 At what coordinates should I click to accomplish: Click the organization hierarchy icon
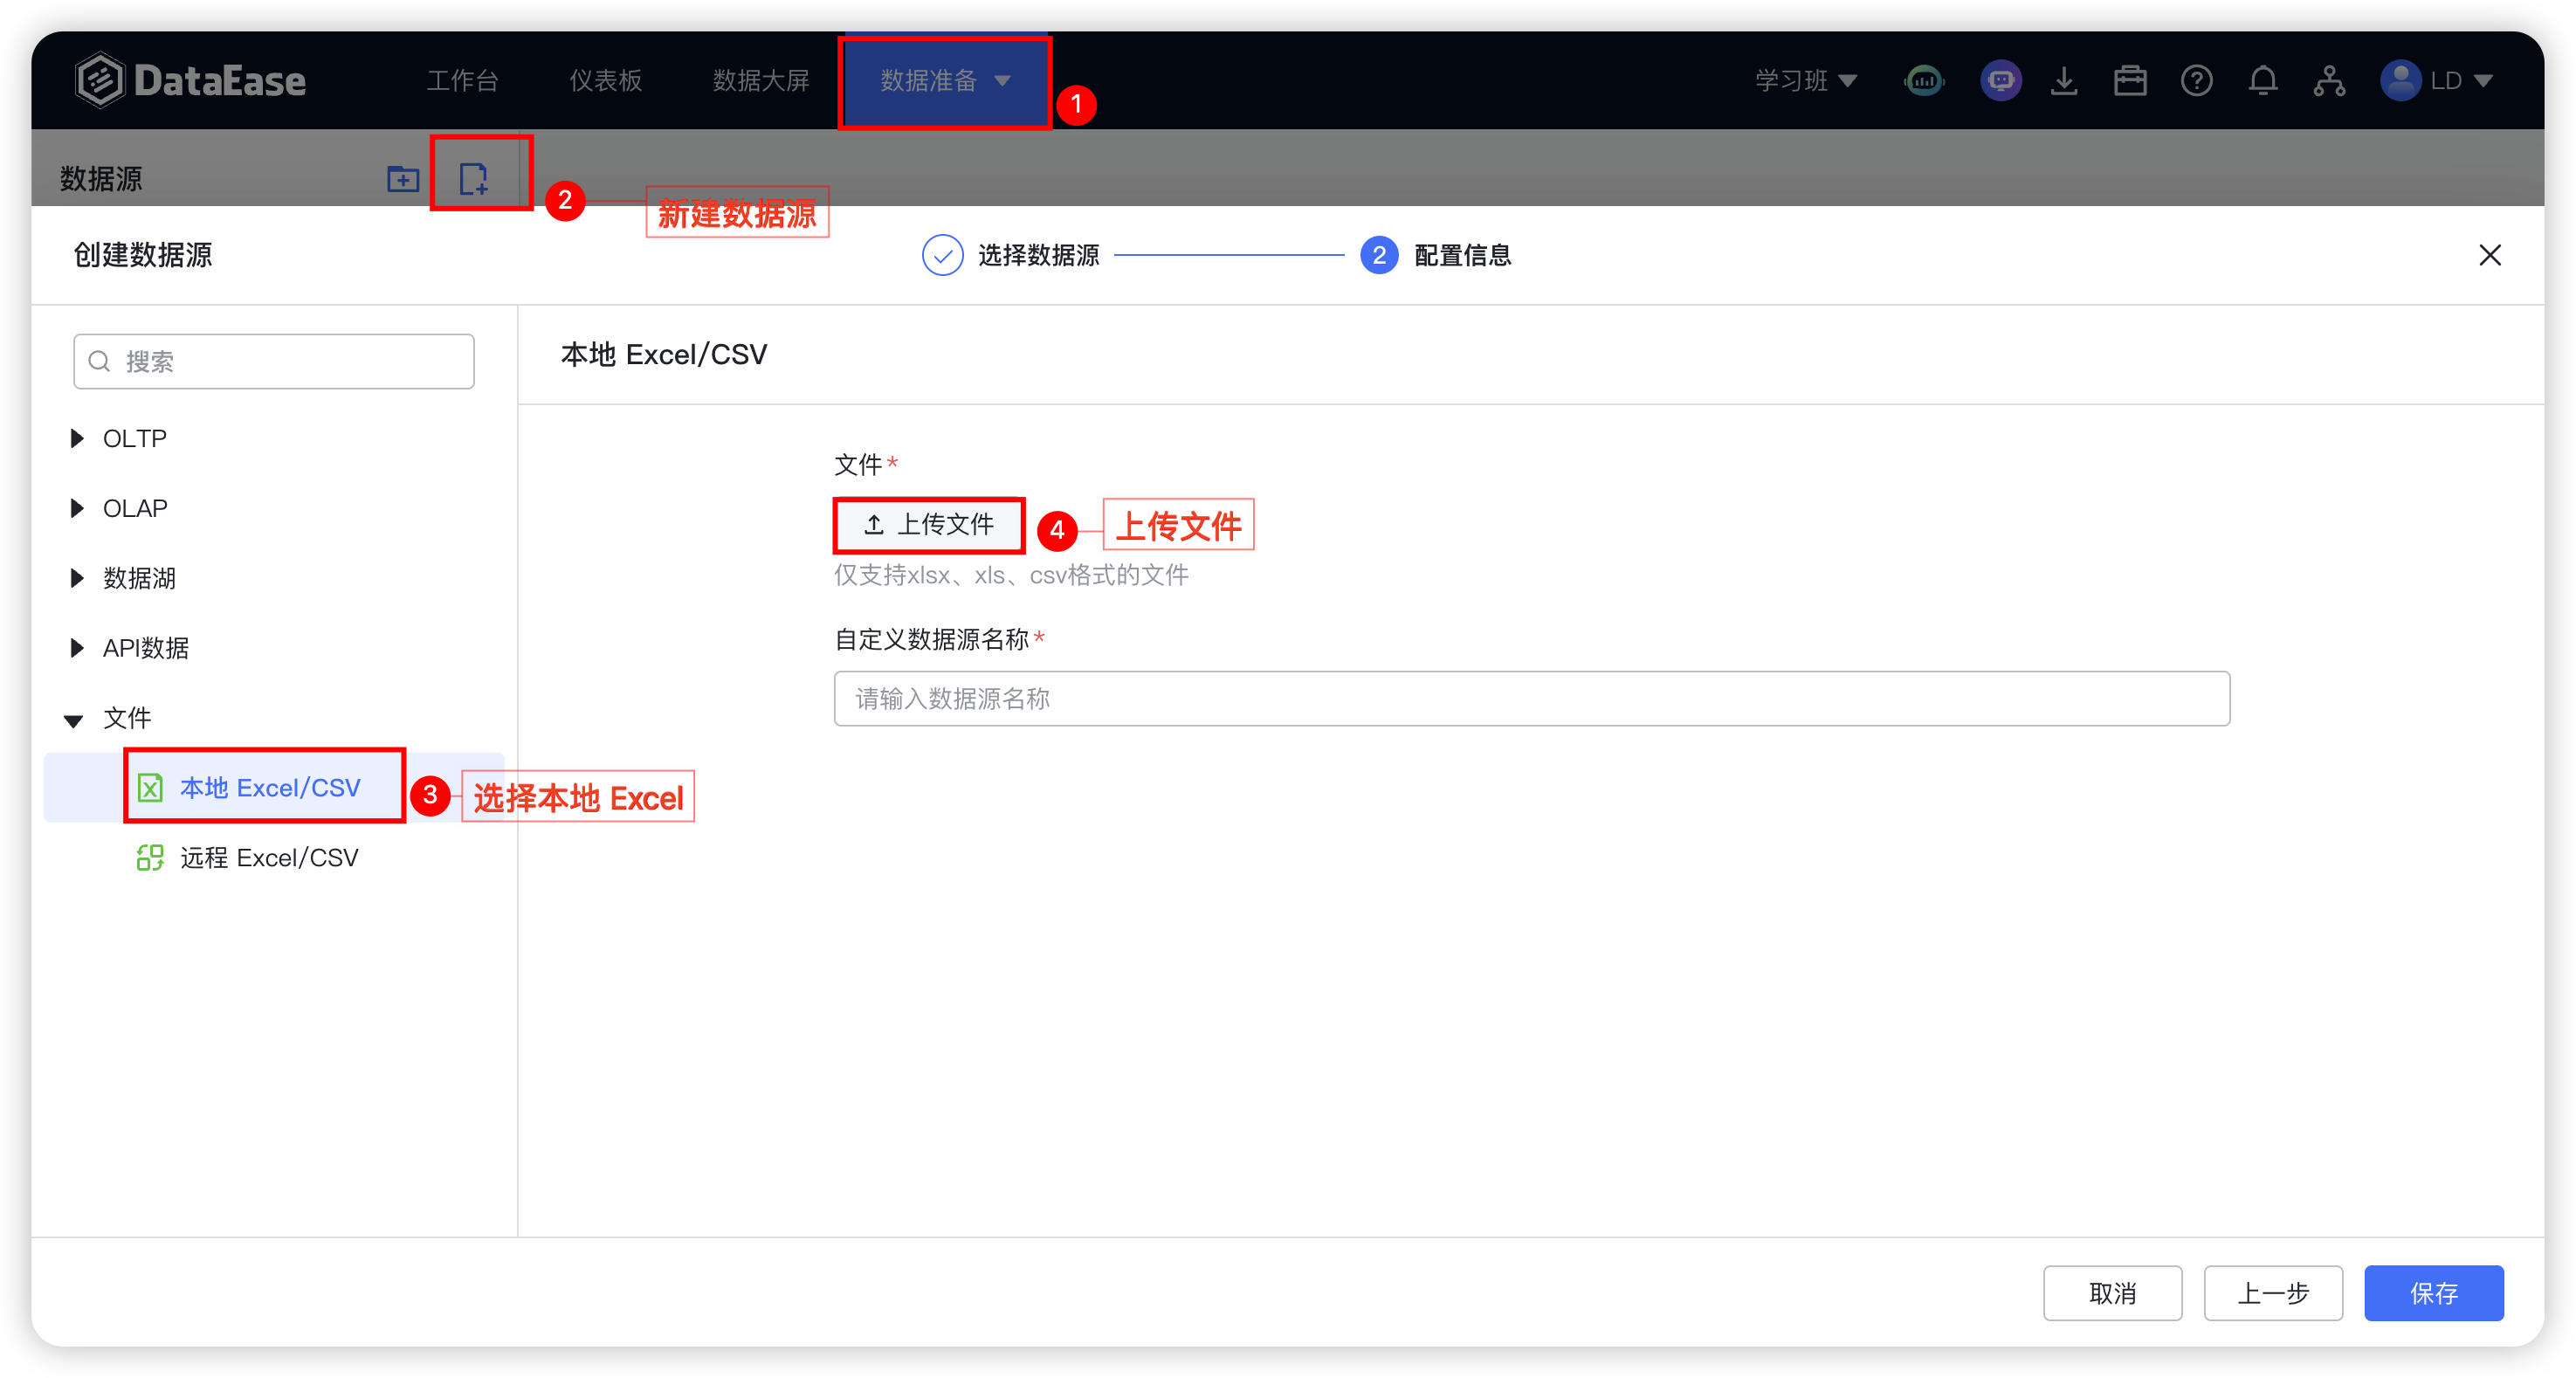coord(2328,81)
